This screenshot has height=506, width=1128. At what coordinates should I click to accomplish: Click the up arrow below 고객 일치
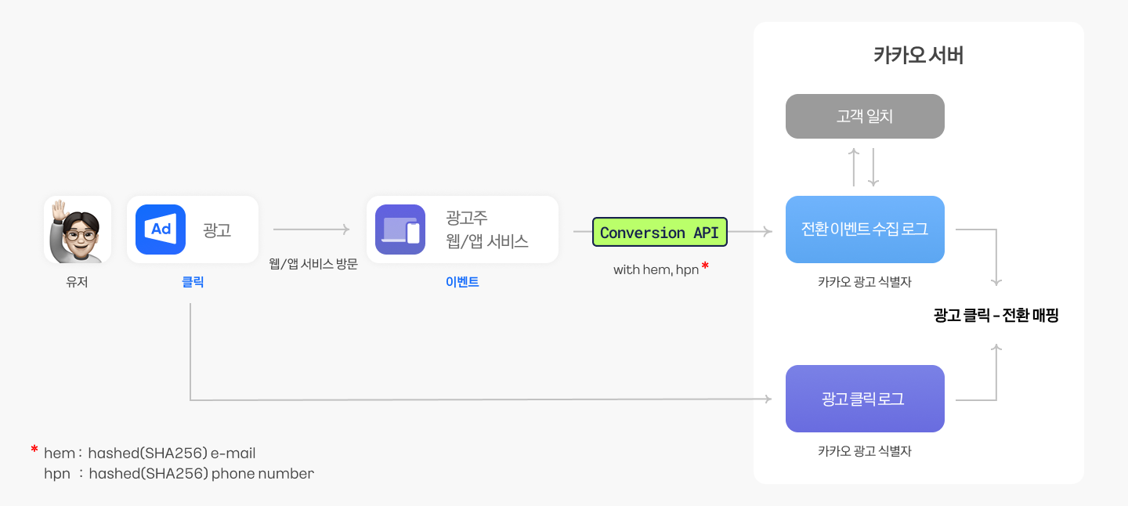[x=855, y=165]
